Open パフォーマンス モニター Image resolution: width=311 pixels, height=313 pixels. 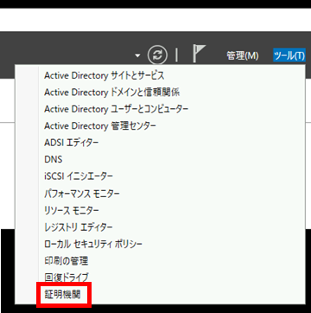(82, 194)
